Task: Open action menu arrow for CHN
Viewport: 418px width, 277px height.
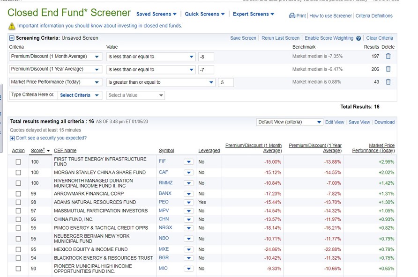Action: point(189,219)
